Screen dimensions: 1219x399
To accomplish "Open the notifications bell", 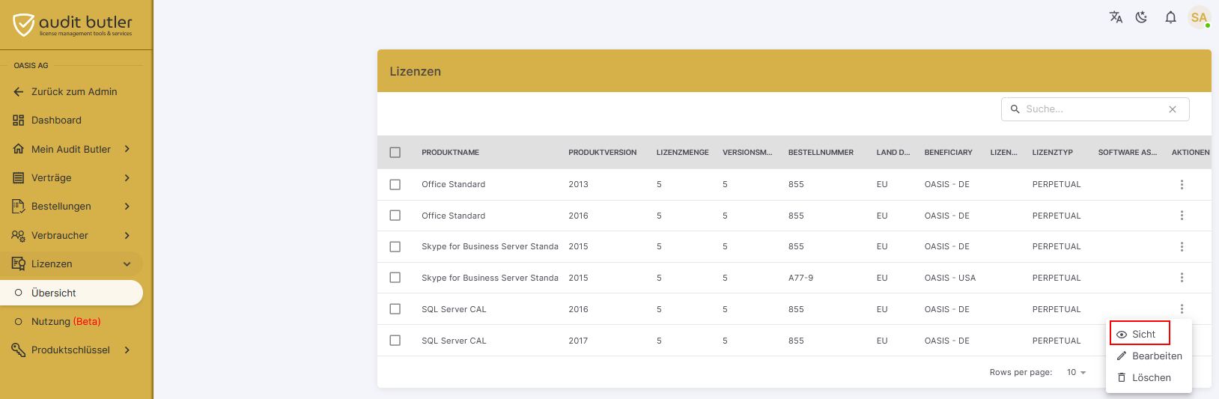I will coord(1170,17).
